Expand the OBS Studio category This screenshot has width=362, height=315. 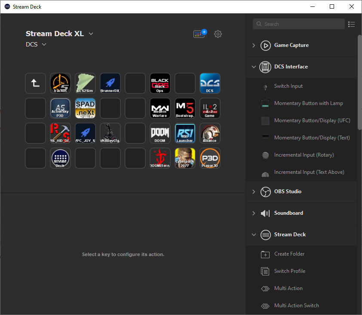point(254,191)
